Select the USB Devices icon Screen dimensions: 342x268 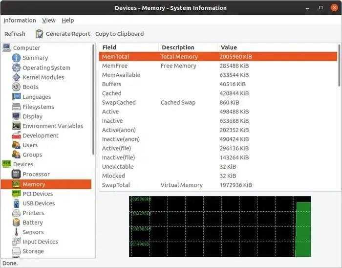(16, 203)
